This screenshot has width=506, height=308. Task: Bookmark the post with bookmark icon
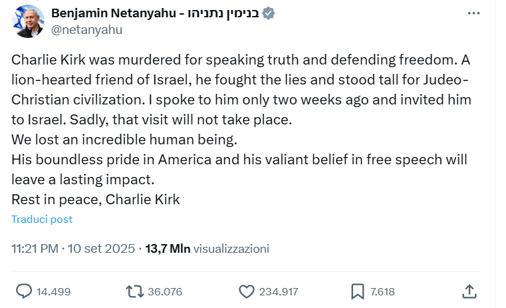pyautogui.click(x=358, y=291)
